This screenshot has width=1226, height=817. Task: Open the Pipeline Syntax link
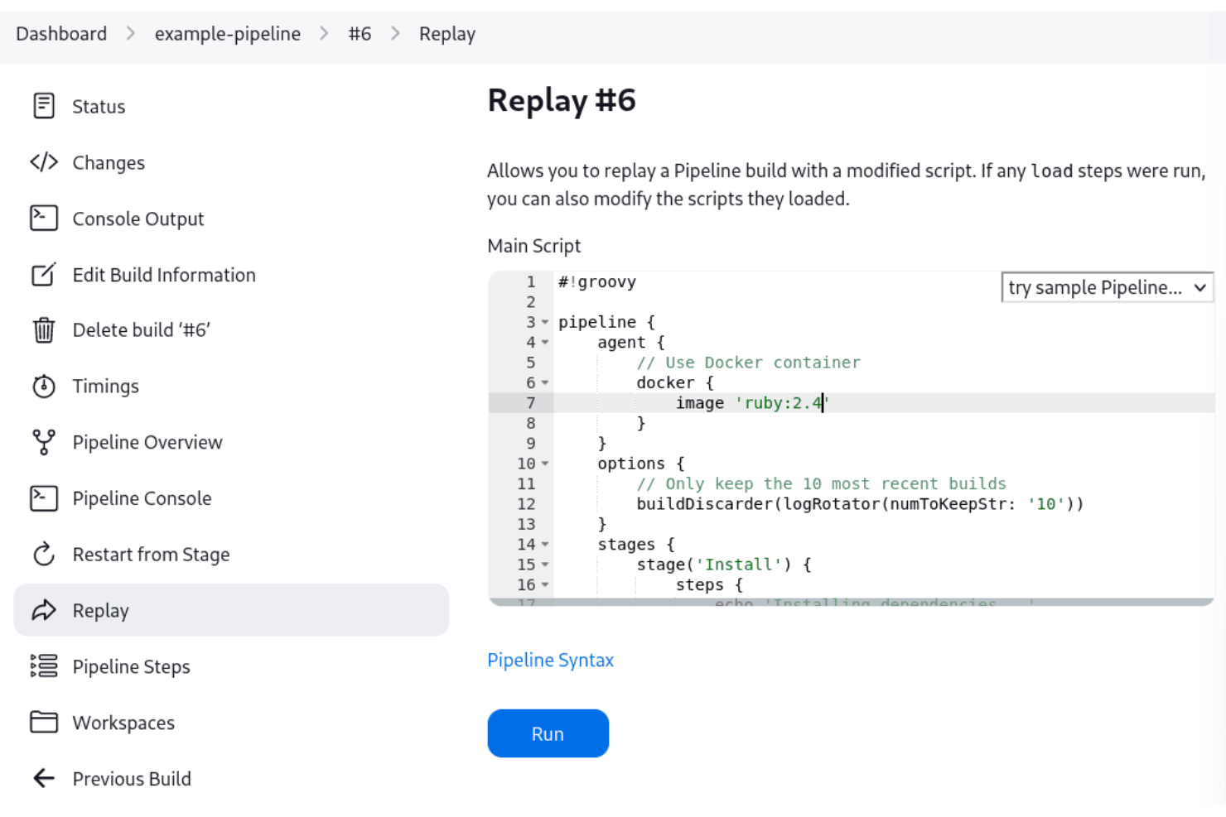tap(550, 660)
